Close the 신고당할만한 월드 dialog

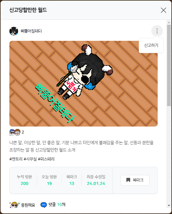tap(164, 10)
